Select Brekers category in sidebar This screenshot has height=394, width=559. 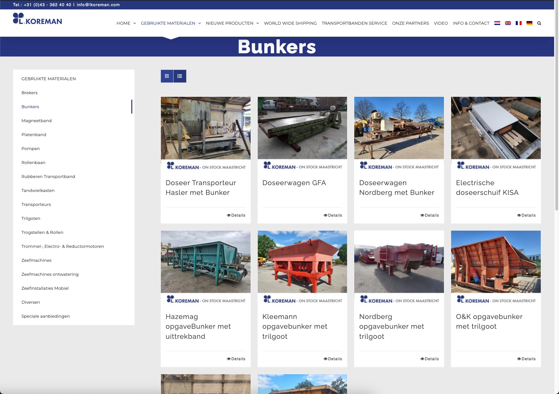click(x=30, y=93)
